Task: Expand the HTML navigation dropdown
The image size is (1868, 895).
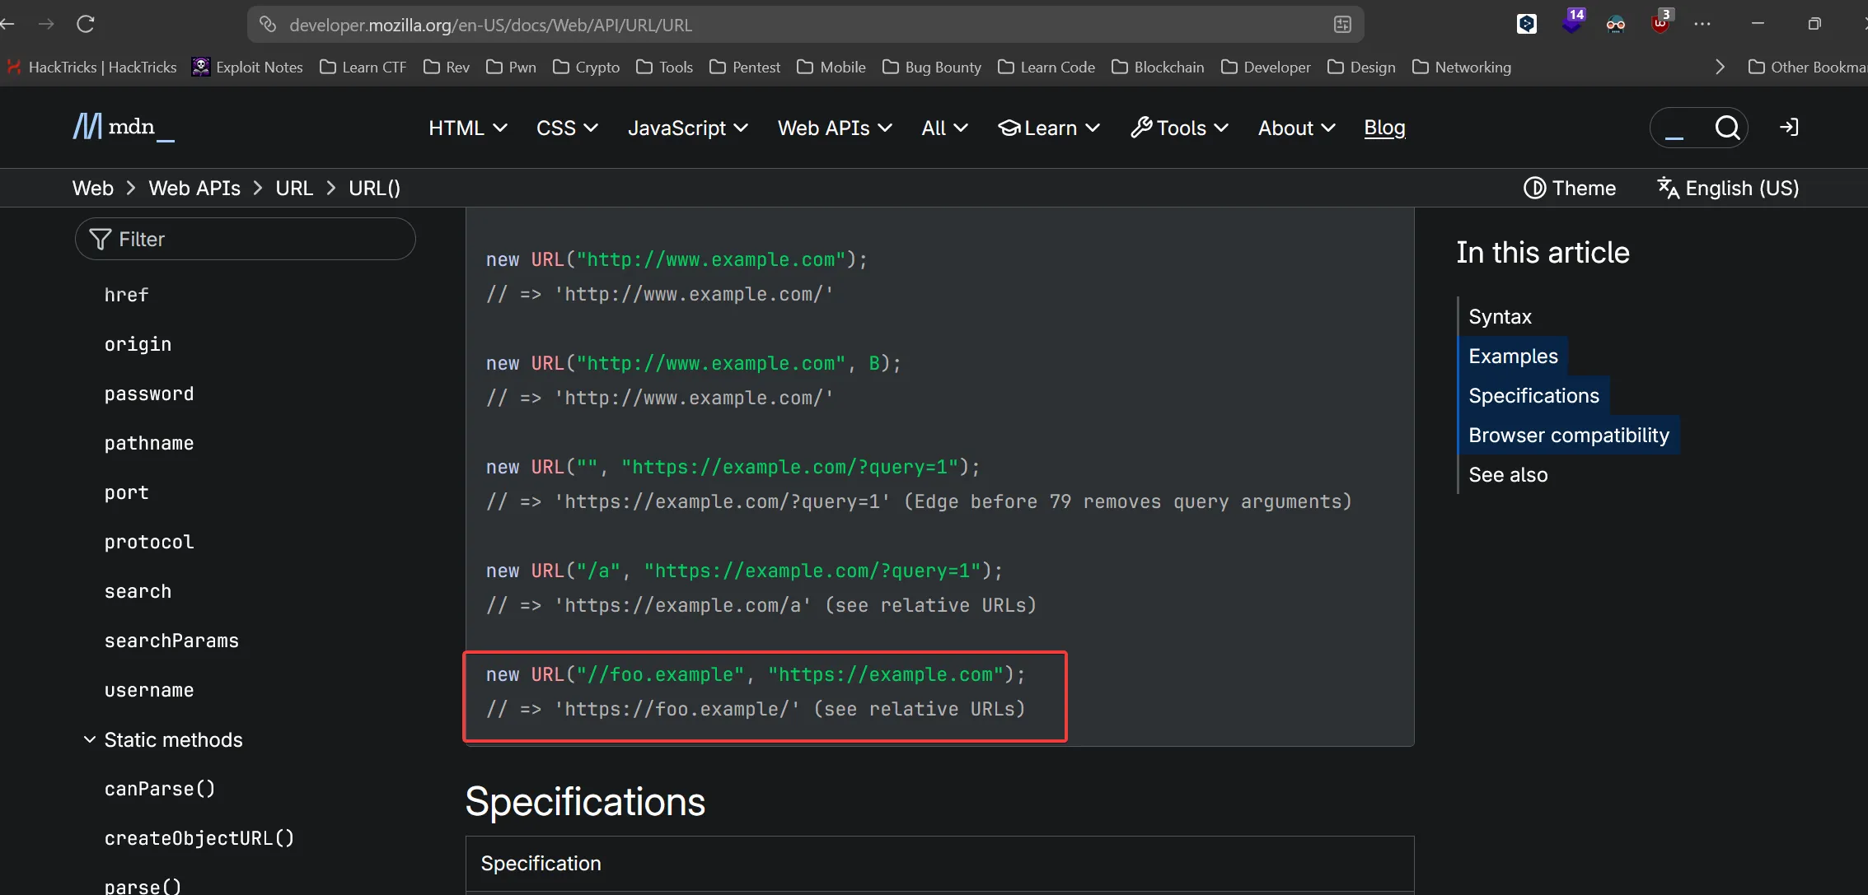Action: 467,128
